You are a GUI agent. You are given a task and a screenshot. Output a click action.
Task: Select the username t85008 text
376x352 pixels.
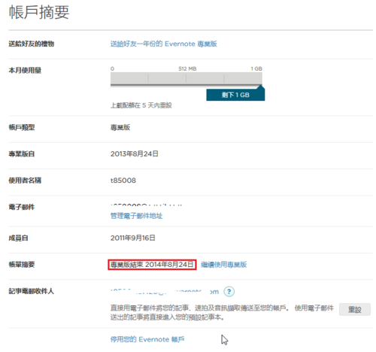point(123,181)
